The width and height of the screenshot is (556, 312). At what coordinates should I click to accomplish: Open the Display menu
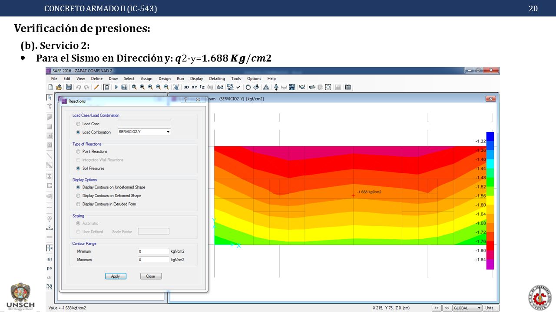196,78
